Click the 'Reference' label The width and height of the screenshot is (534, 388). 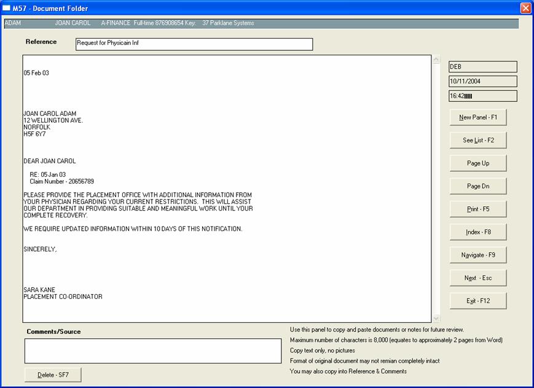click(x=41, y=42)
